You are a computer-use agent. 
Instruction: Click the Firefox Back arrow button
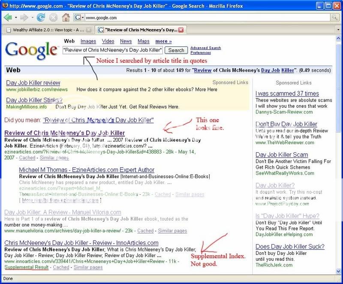(8, 17)
